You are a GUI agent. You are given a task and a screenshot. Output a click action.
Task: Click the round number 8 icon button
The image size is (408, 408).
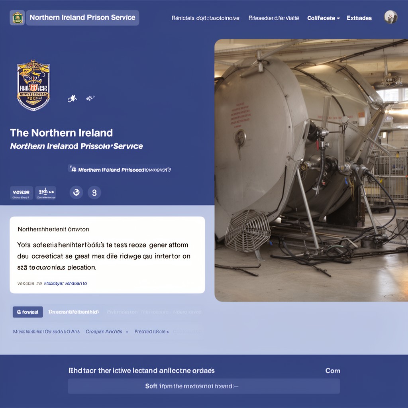coord(94,193)
